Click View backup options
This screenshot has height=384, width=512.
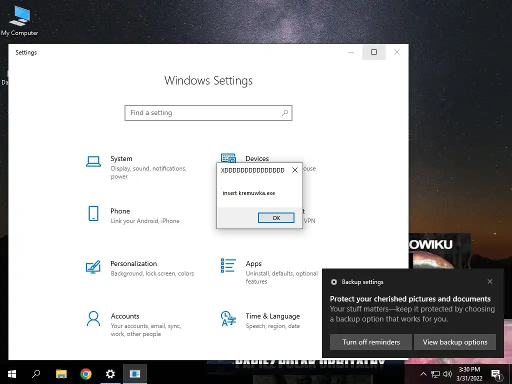(x=455, y=342)
